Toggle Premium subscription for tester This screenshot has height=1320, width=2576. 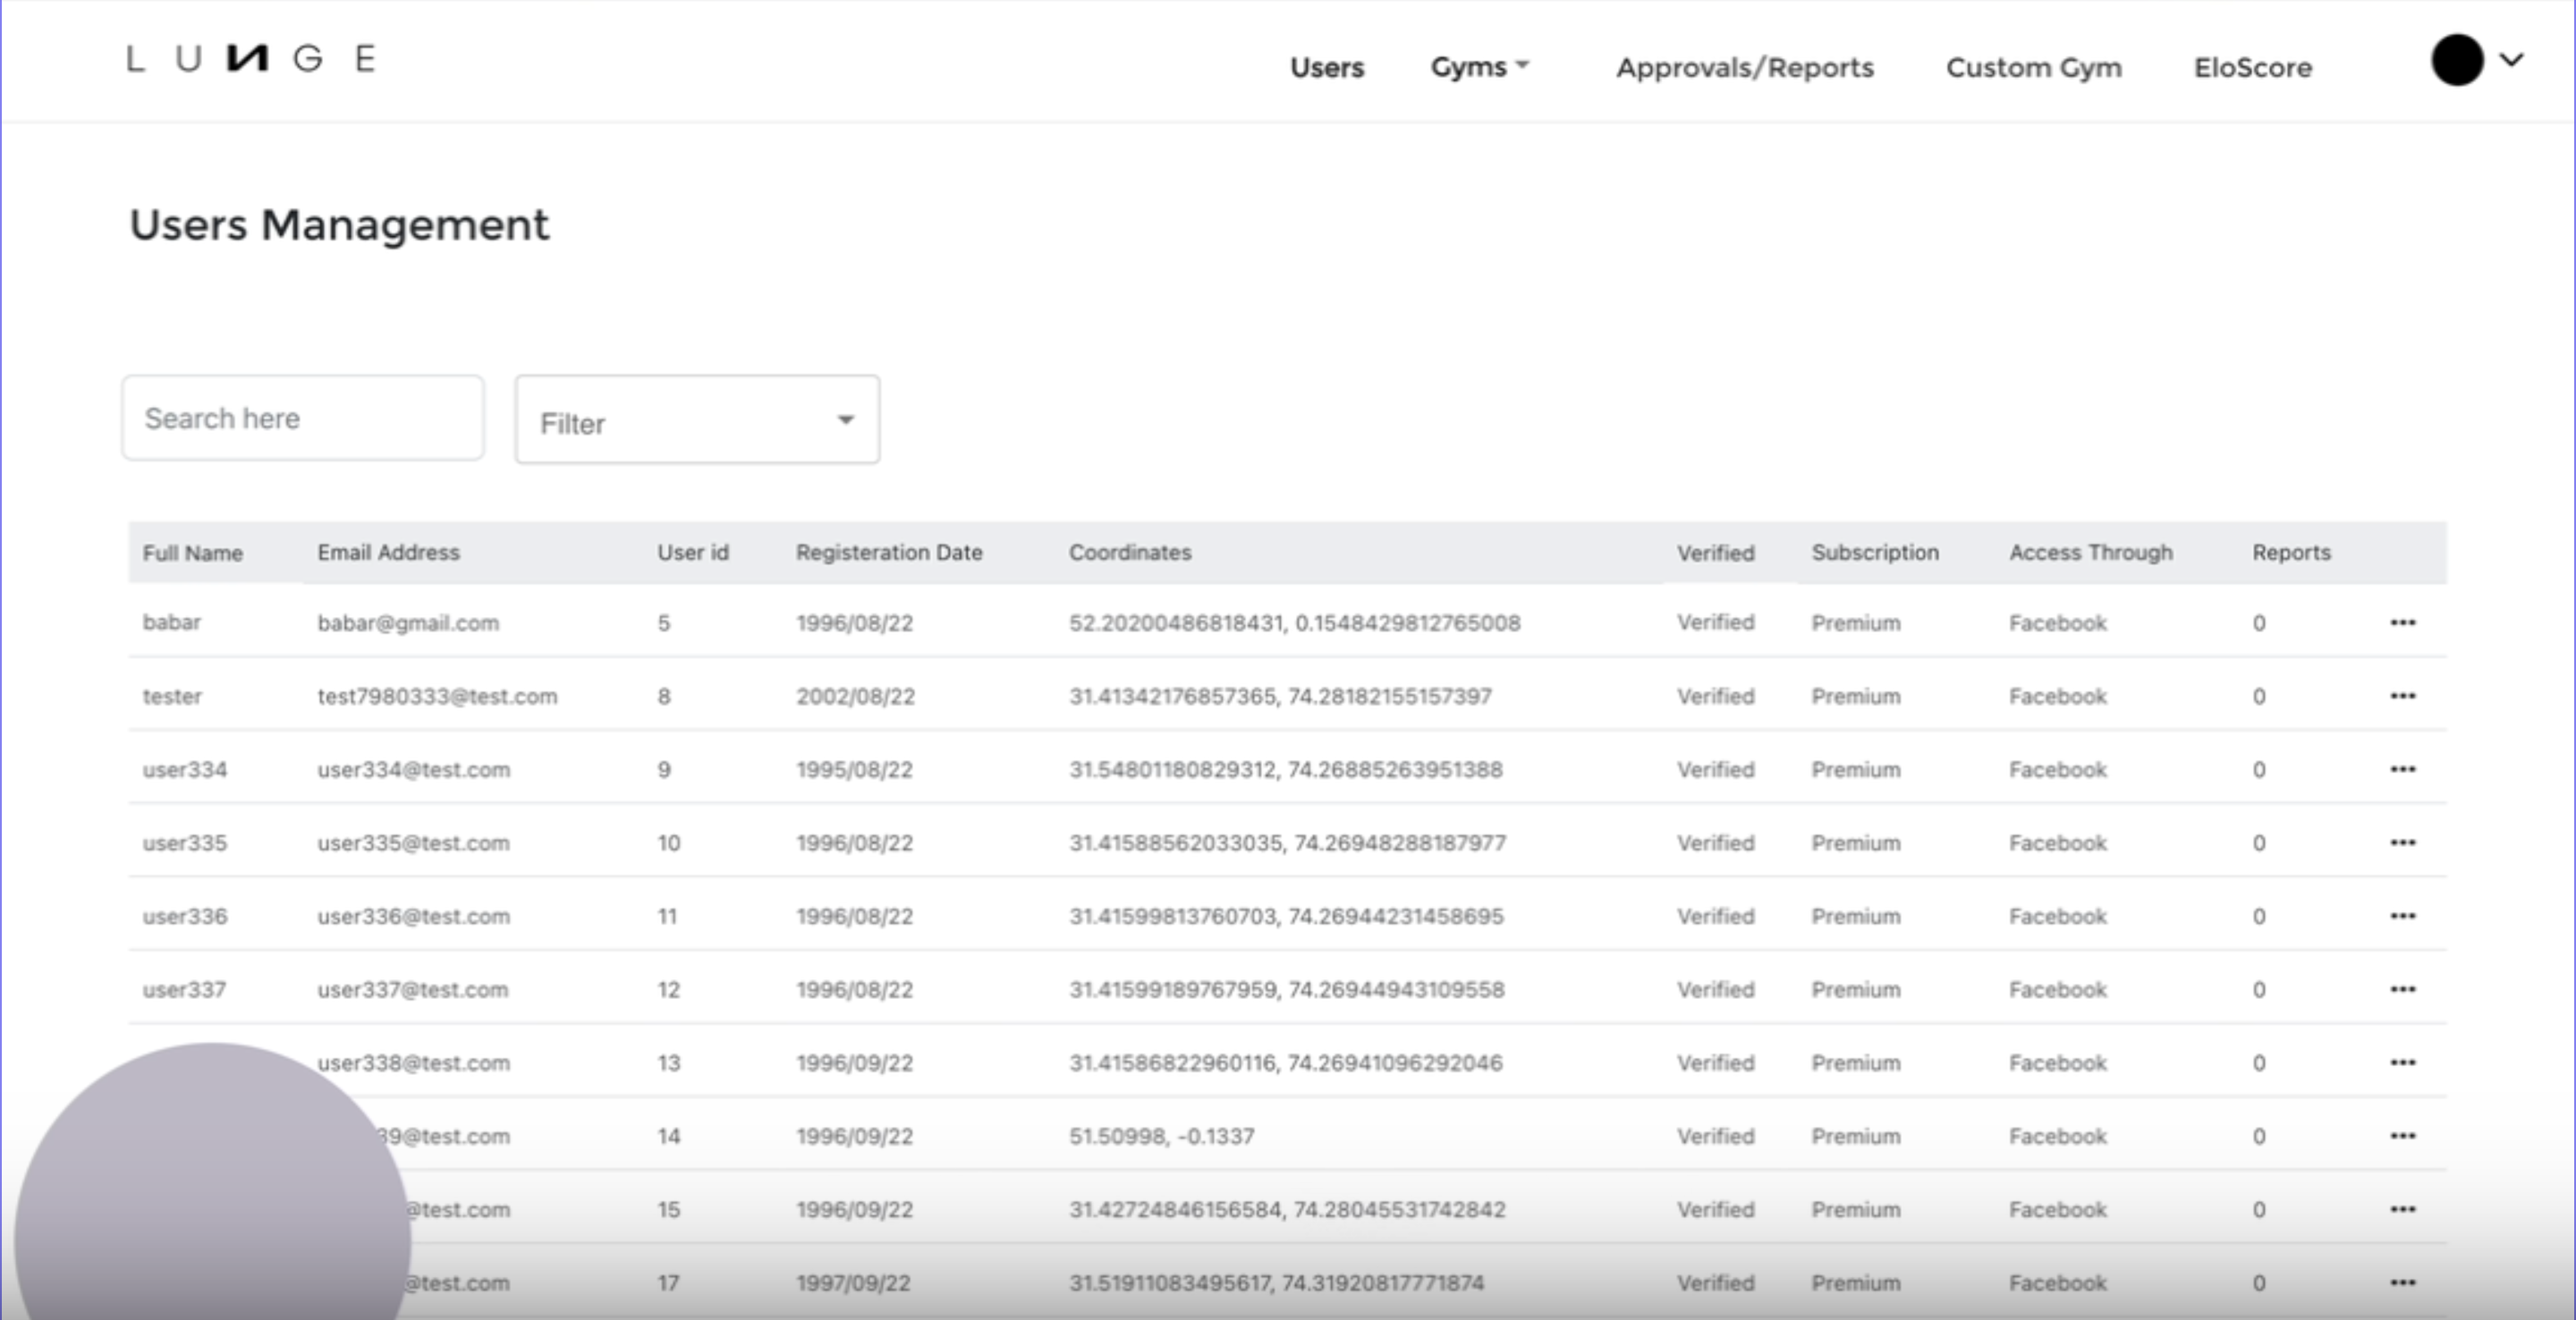1855,696
